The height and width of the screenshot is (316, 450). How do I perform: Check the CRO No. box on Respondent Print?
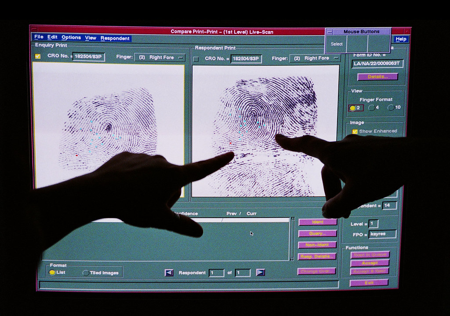(x=196, y=58)
